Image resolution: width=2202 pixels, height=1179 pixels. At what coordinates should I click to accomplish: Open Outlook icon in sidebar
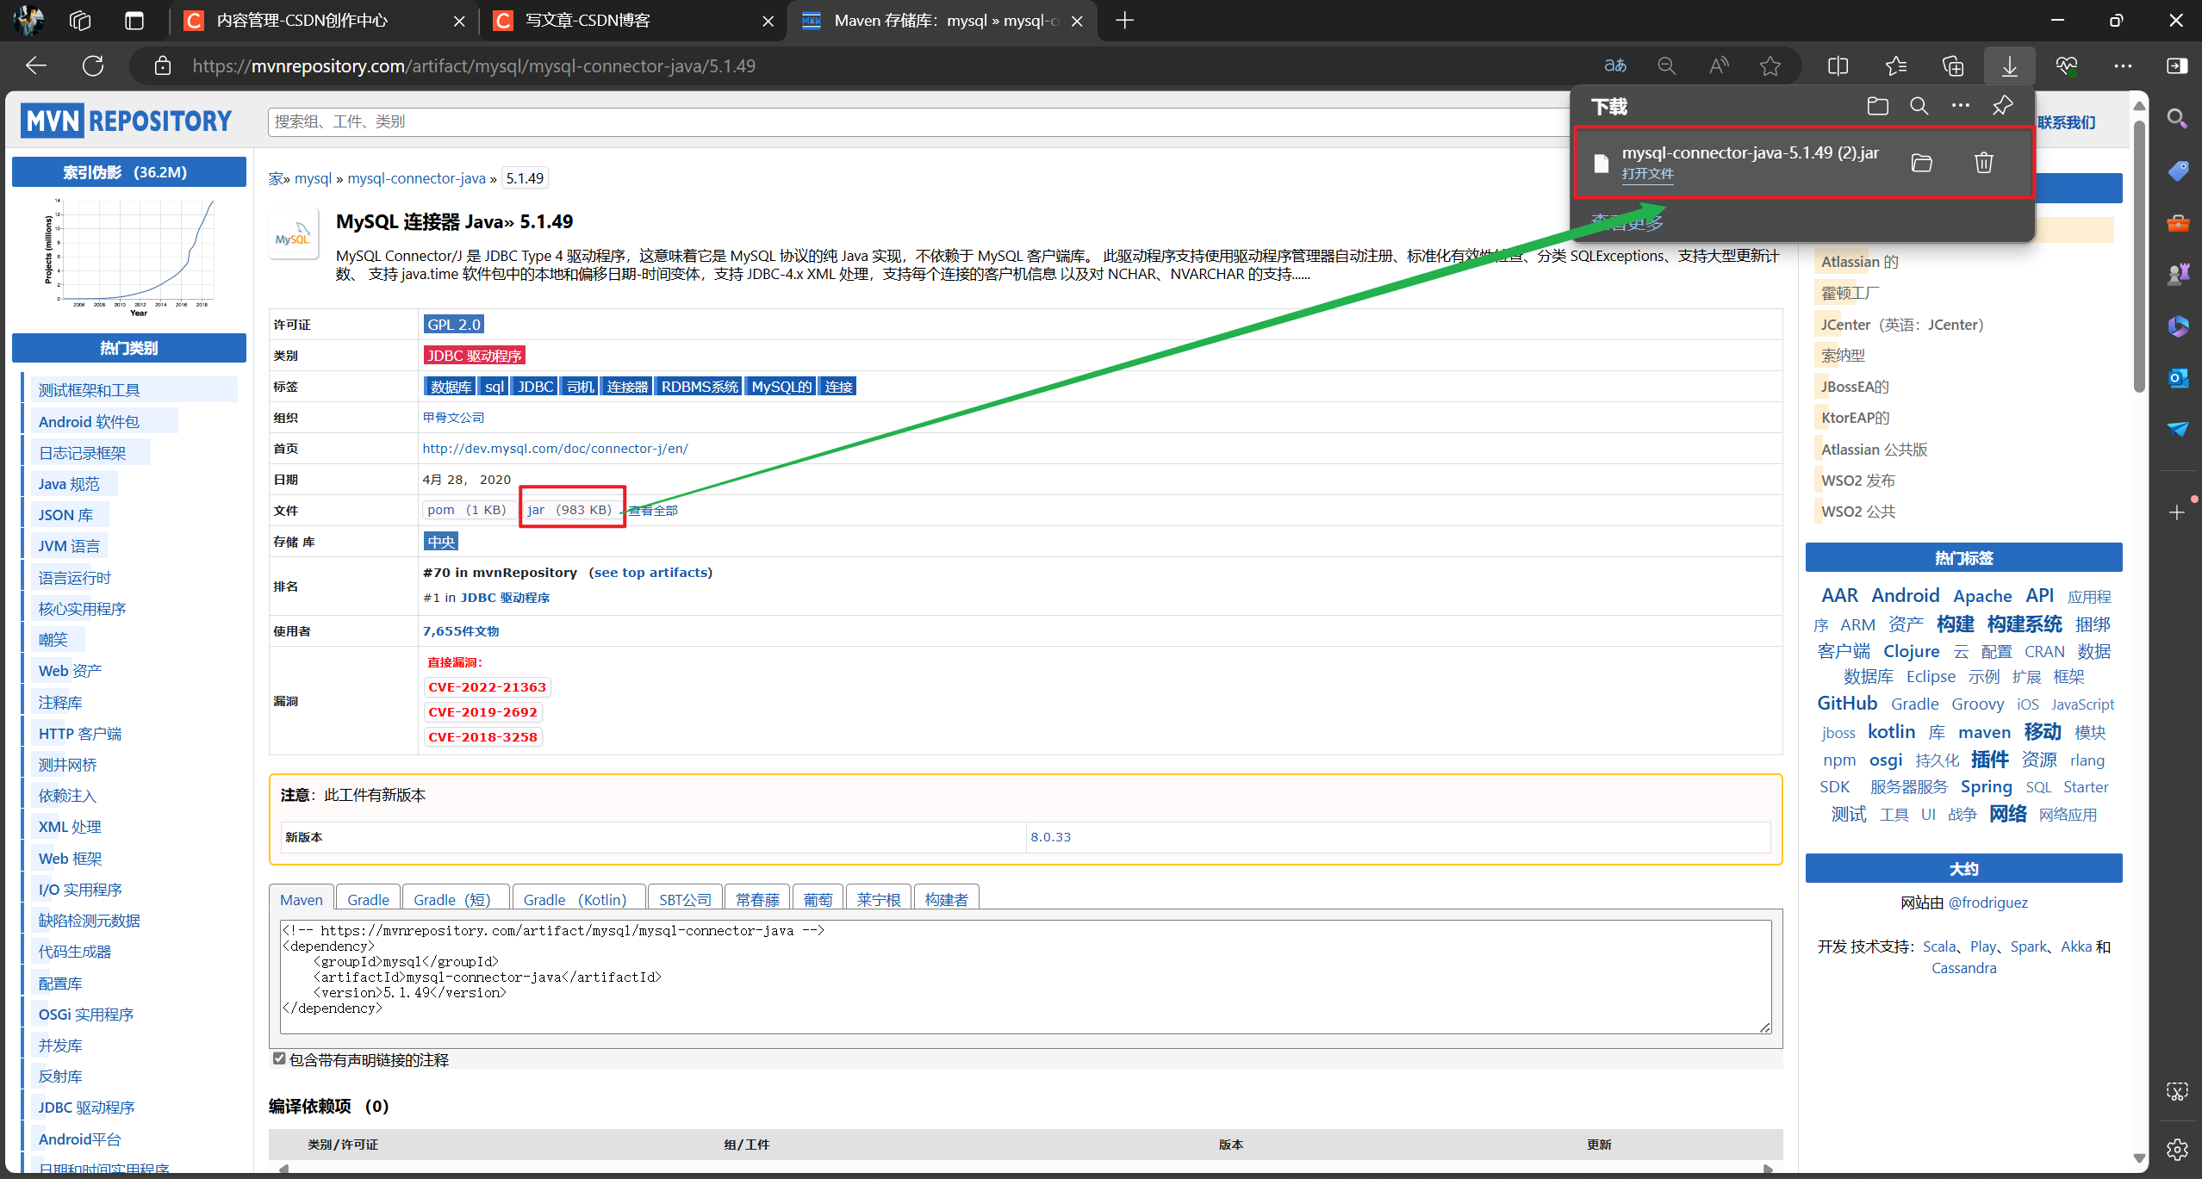tap(2178, 378)
